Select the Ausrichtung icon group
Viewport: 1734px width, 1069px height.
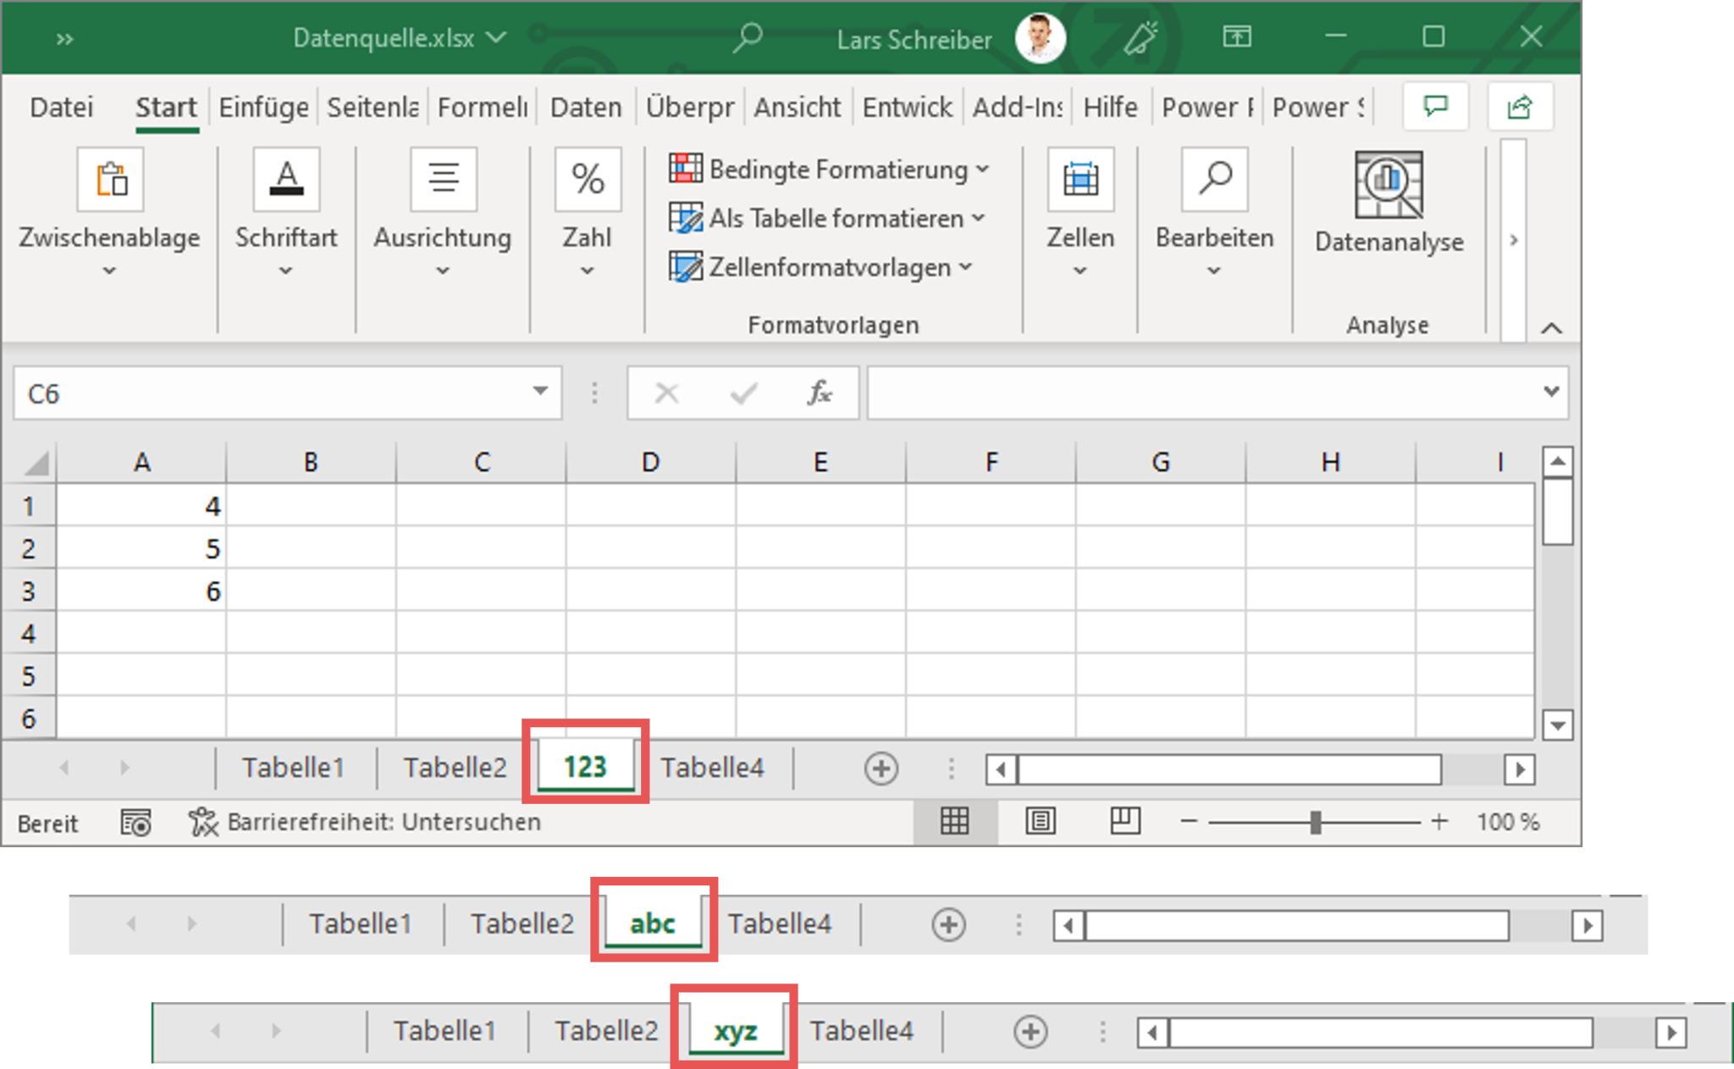(442, 217)
